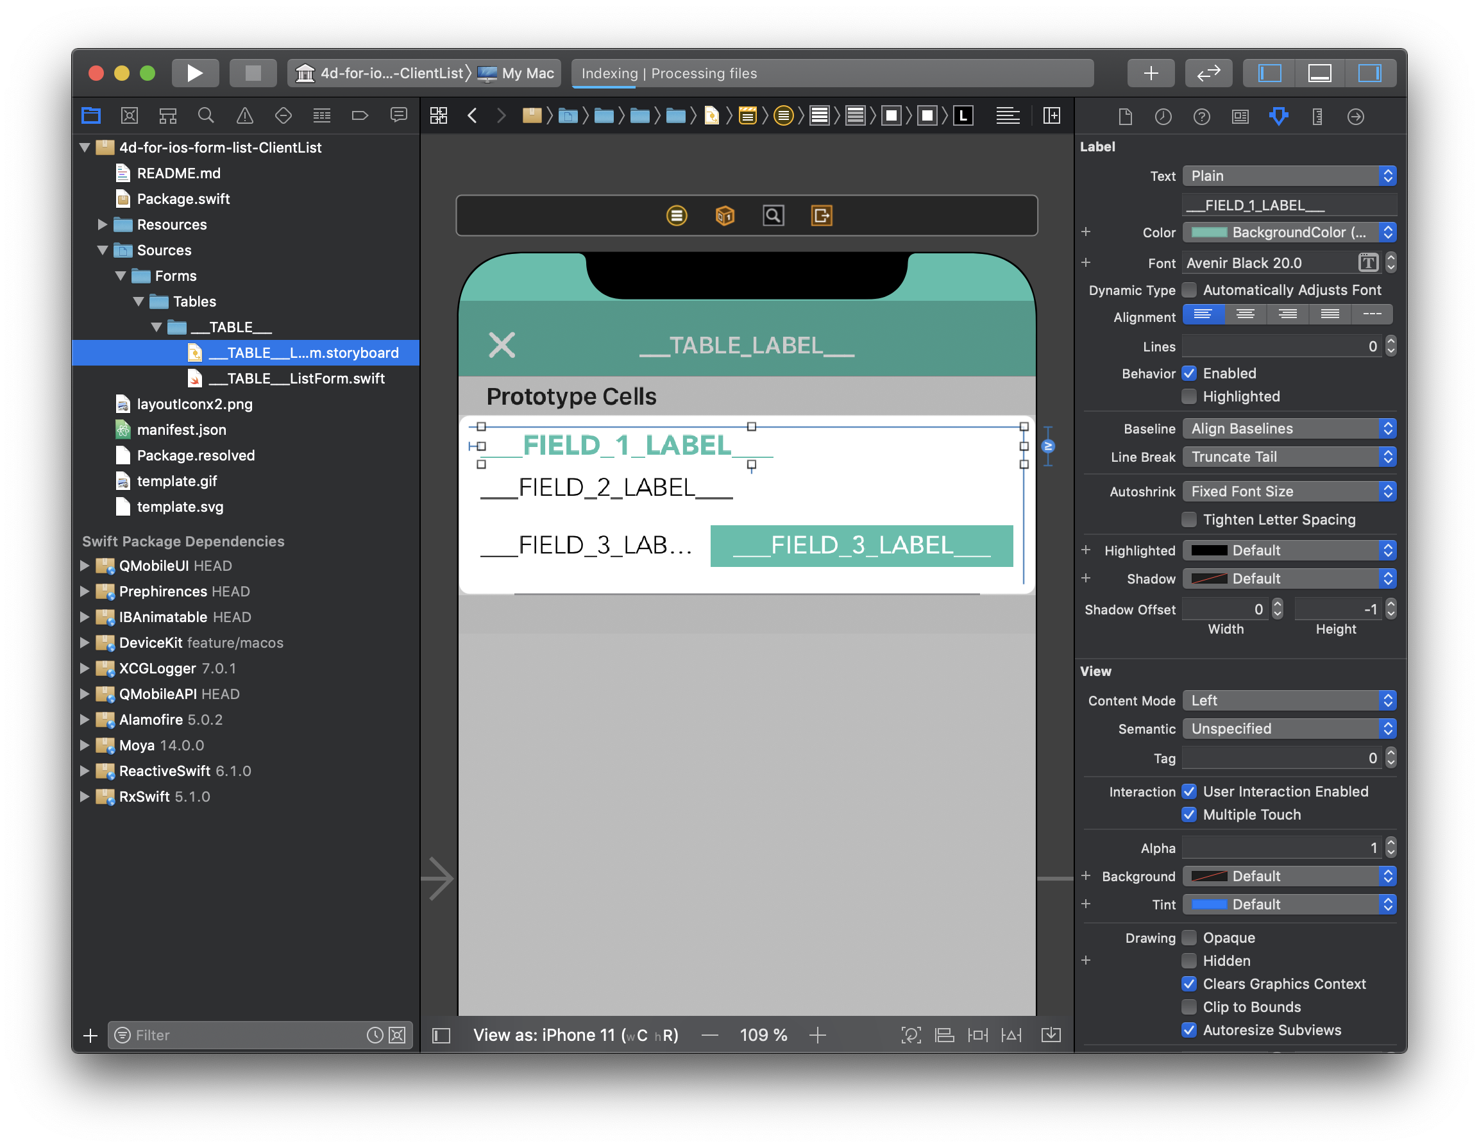Viewport: 1479px width, 1148px height.
Task: Open the Source Control navigator tab
Action: (130, 116)
